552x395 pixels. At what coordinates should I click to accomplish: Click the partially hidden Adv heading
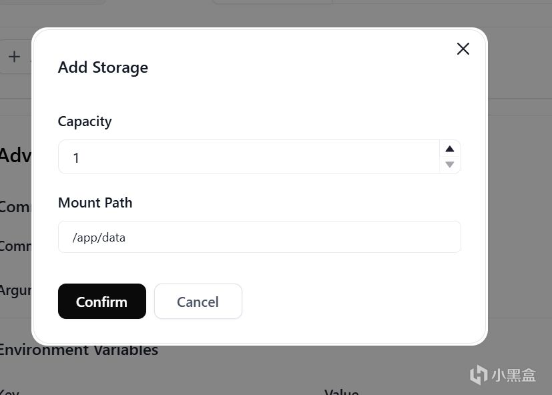coord(15,155)
